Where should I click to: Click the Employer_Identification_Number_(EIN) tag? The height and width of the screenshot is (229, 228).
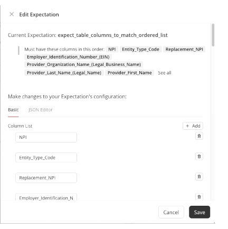pos(68,57)
